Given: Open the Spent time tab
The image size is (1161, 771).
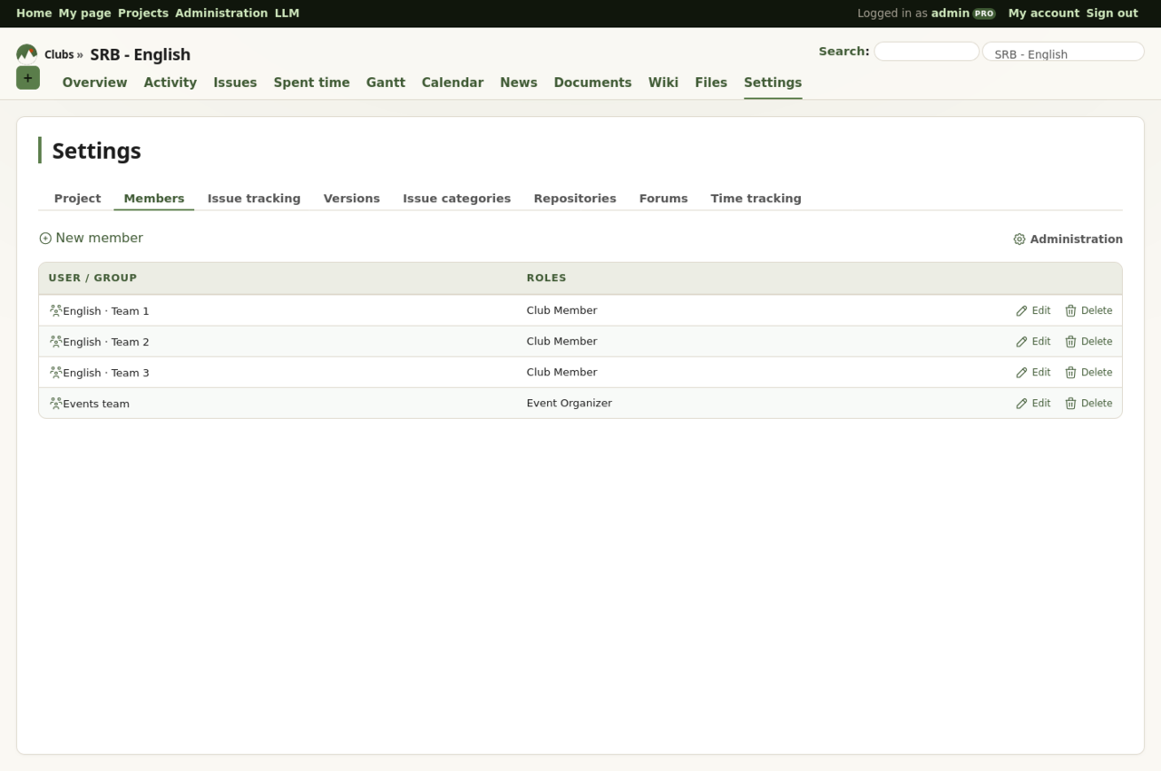Looking at the screenshot, I should (312, 83).
